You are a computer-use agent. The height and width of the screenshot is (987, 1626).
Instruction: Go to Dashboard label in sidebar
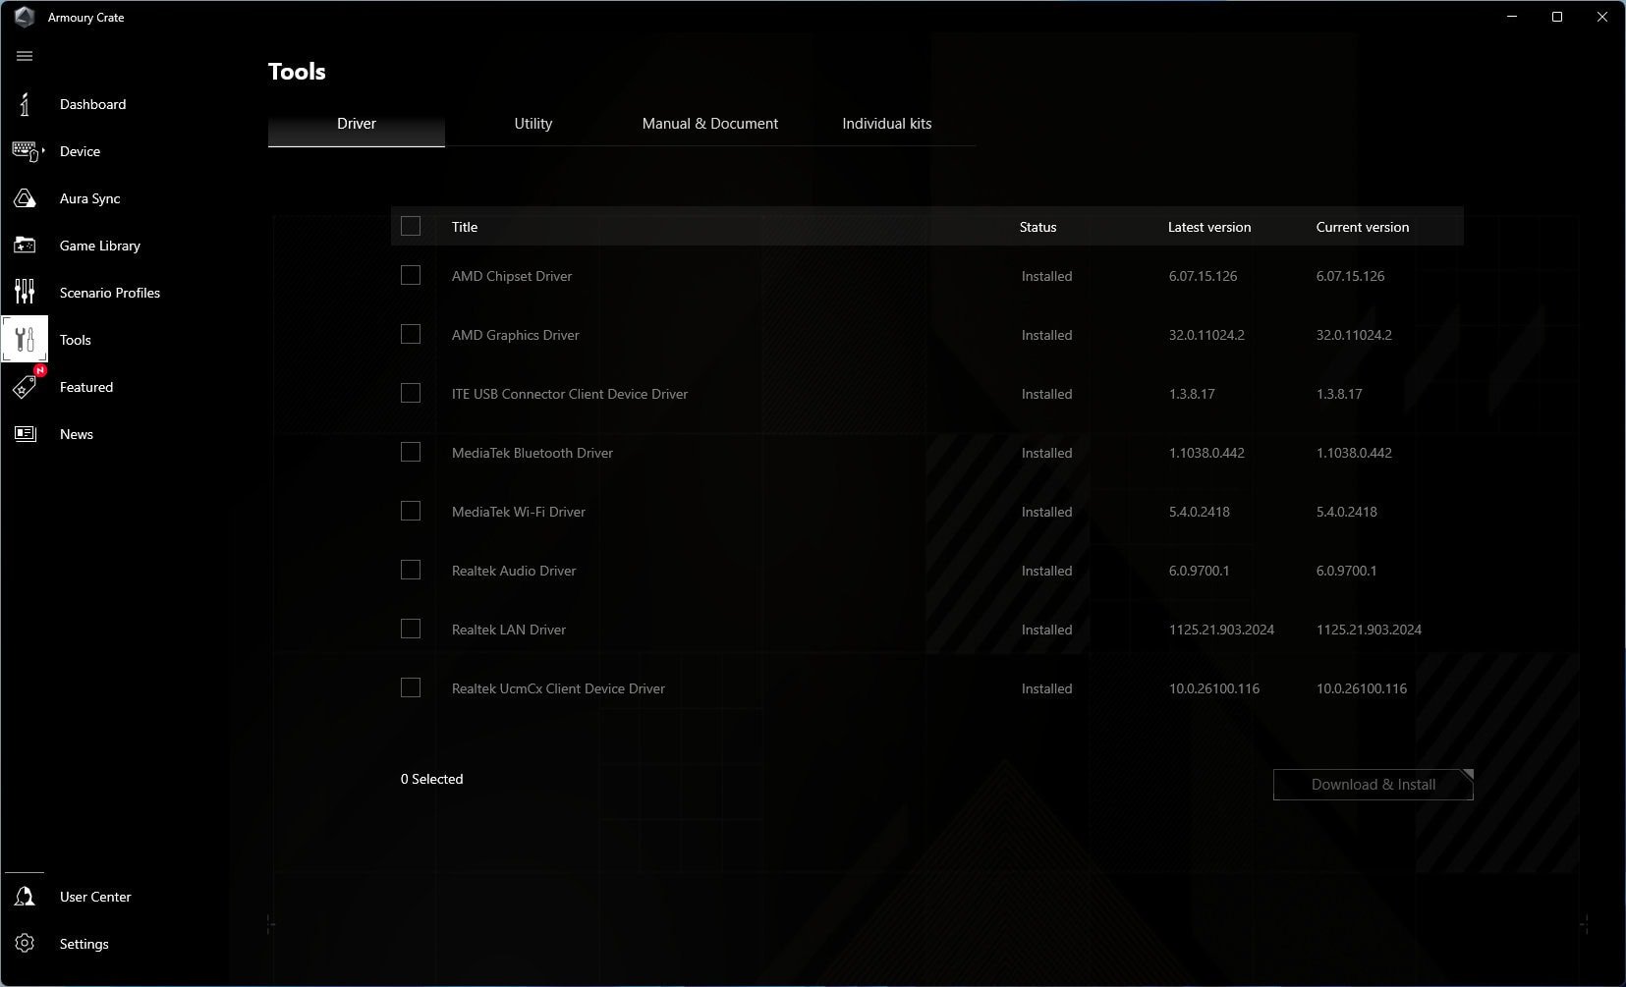(x=92, y=104)
